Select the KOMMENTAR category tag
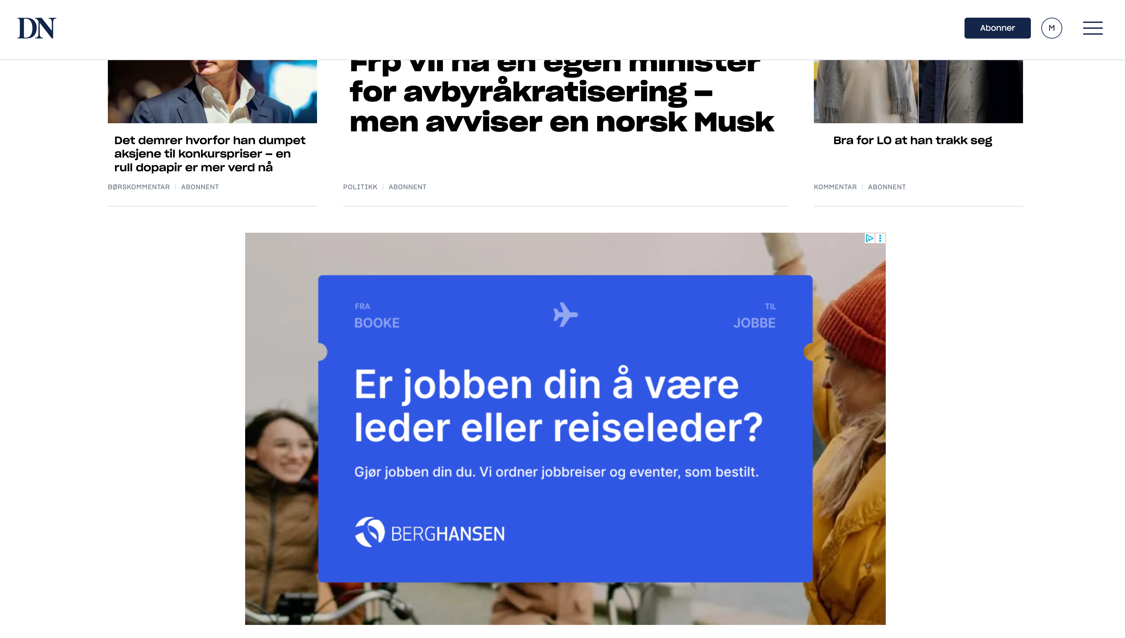Screen dimensions: 1125x638 pyautogui.click(x=835, y=187)
